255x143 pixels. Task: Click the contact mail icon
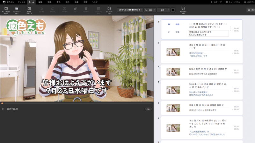[249, 10]
